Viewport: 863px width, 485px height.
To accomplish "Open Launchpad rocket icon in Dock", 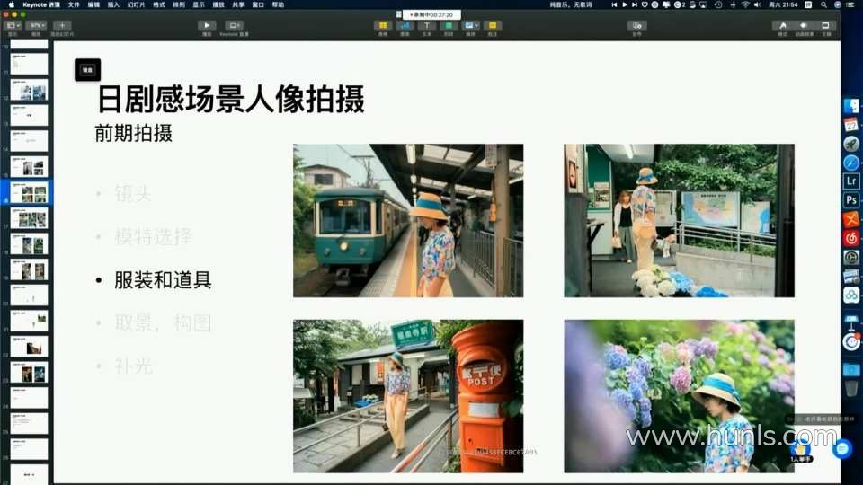I will coord(851,144).
